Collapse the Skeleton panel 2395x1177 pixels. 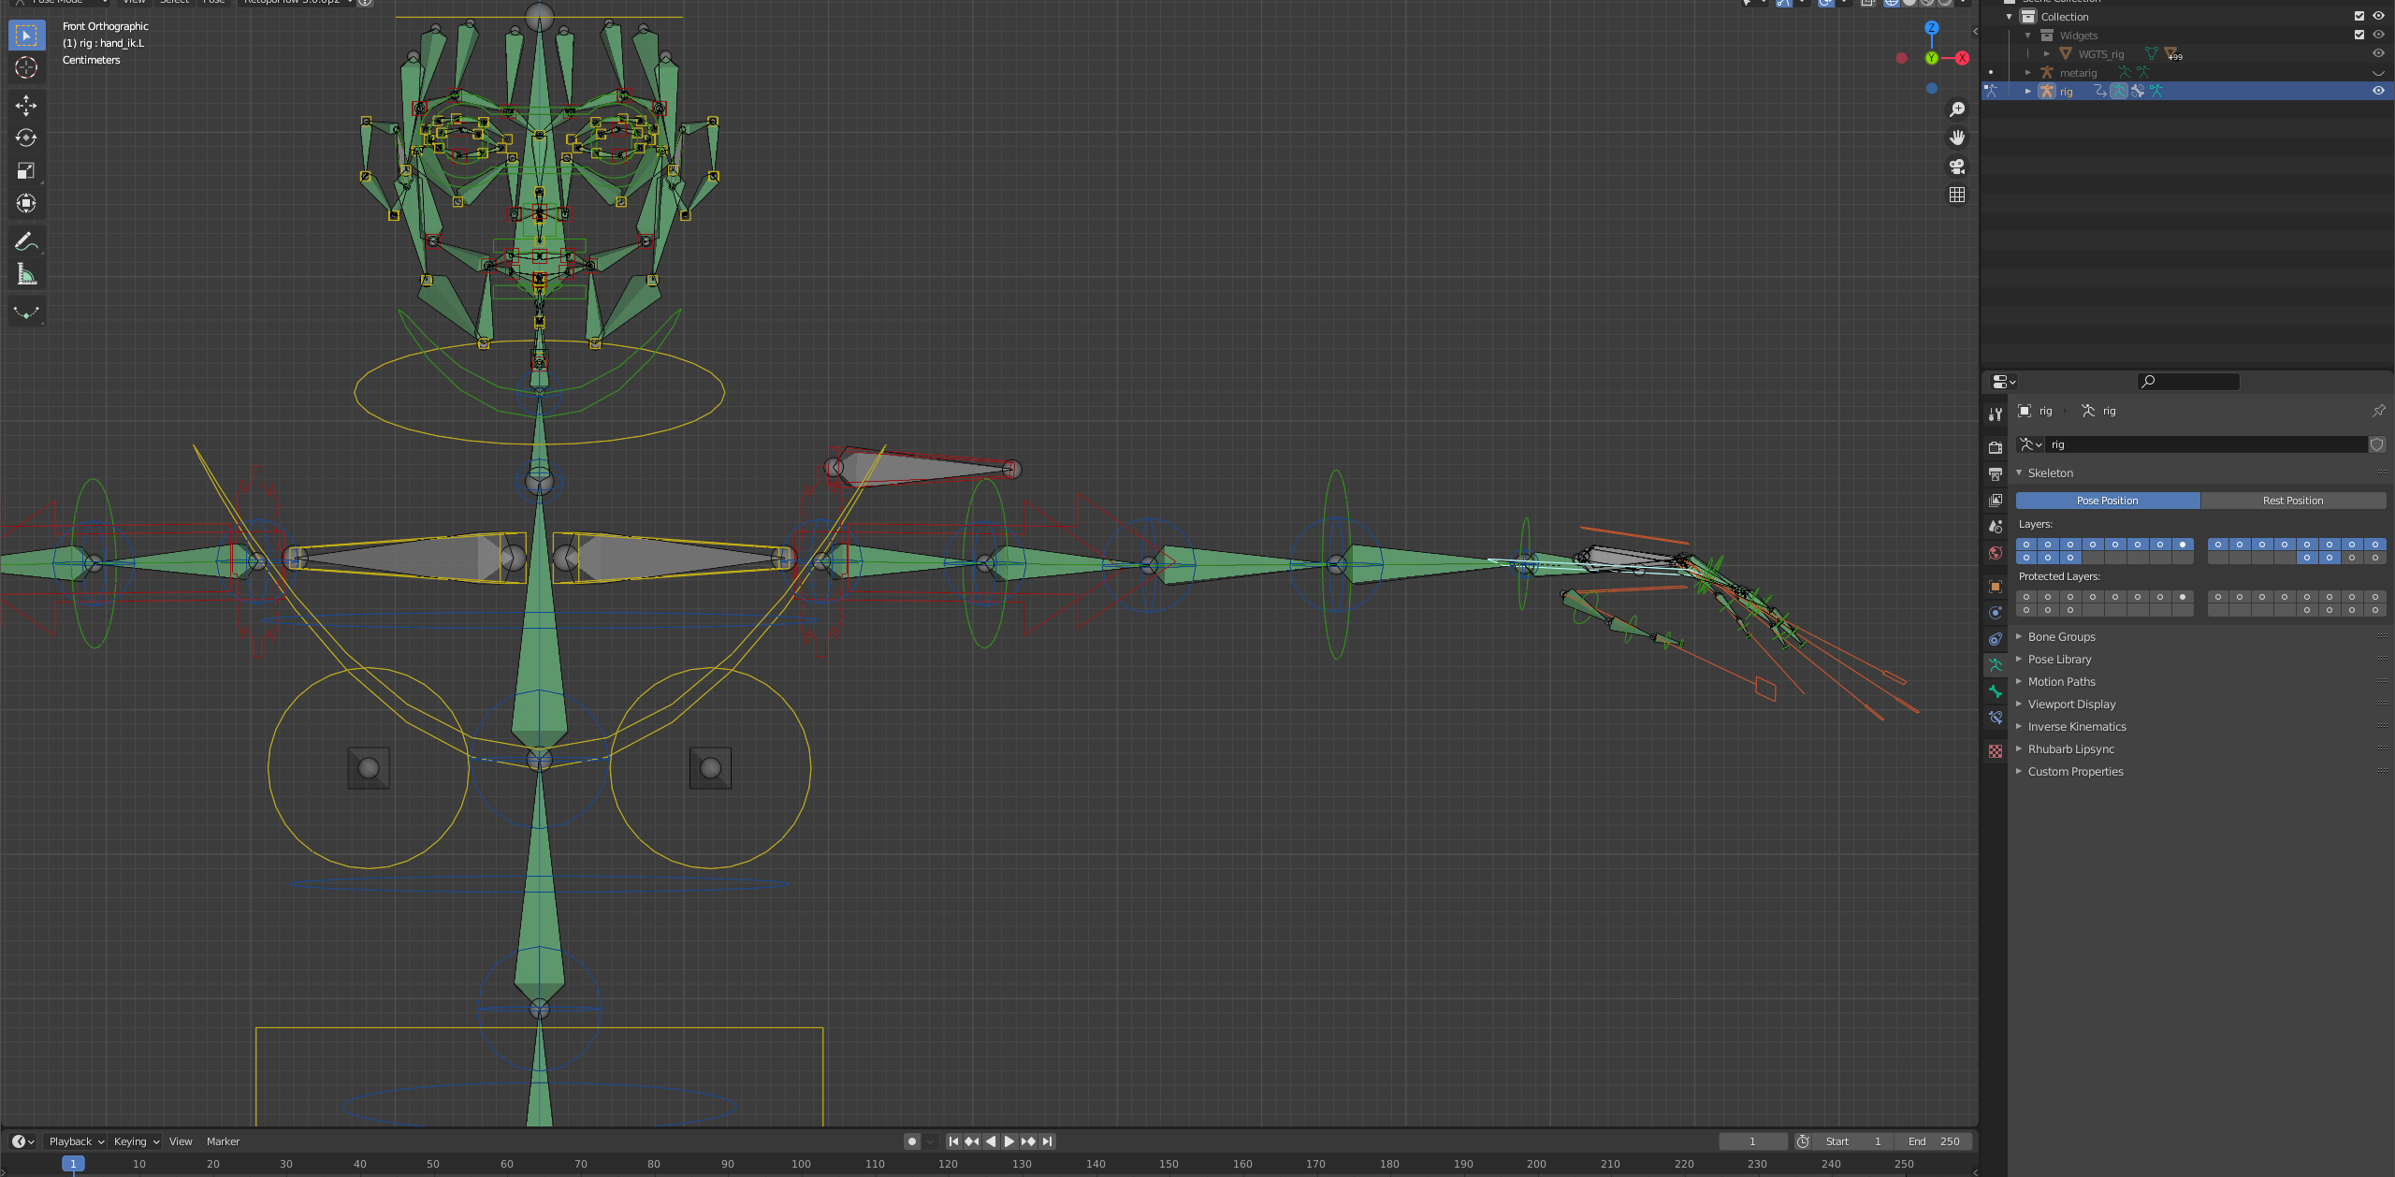point(2050,473)
